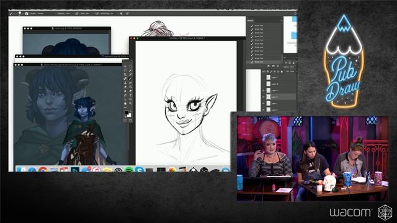
Task: Select the Path Selection tool
Action: coord(125,99)
